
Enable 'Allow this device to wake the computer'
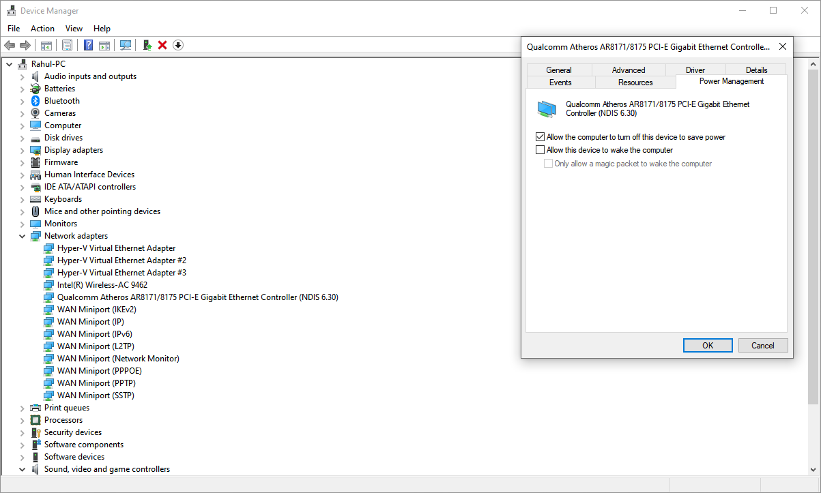coord(540,149)
